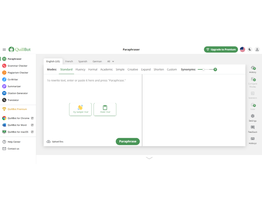Viewport: 262px width, 209px height.
Task: Expand the All languages dropdown
Action: pos(111,61)
